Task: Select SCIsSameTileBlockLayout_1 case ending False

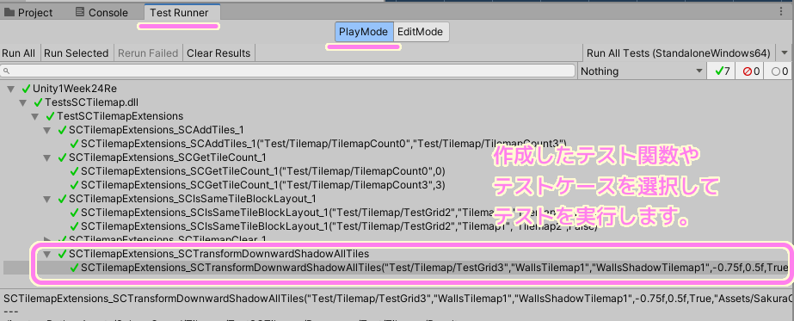Action: coord(339,225)
